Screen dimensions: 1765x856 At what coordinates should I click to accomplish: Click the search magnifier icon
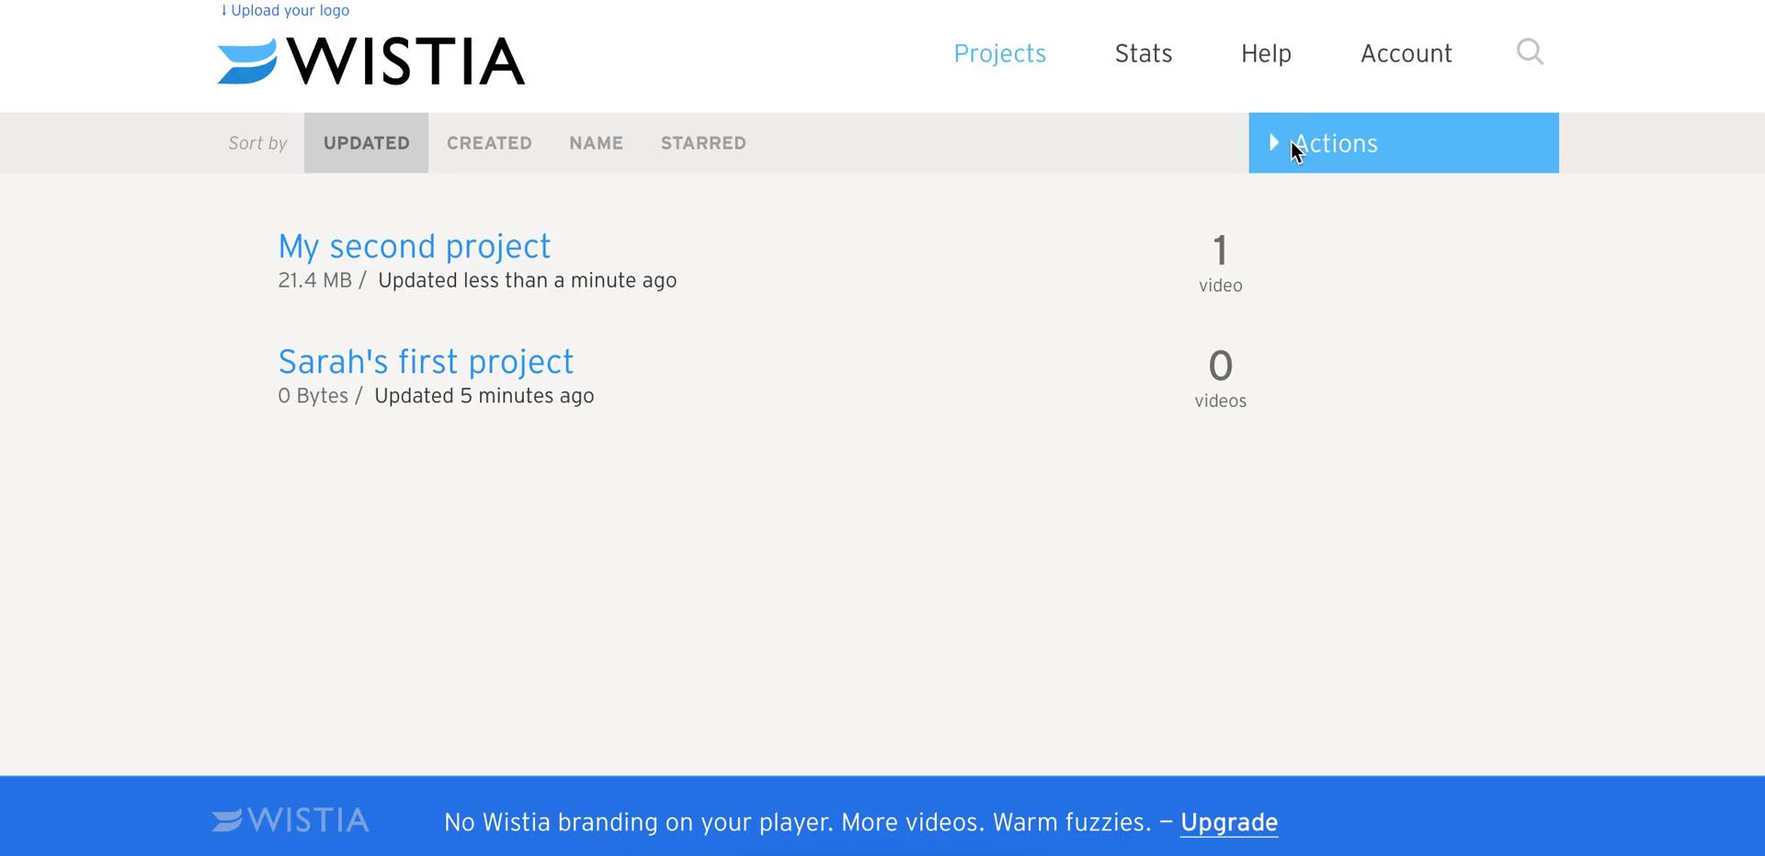(x=1530, y=51)
